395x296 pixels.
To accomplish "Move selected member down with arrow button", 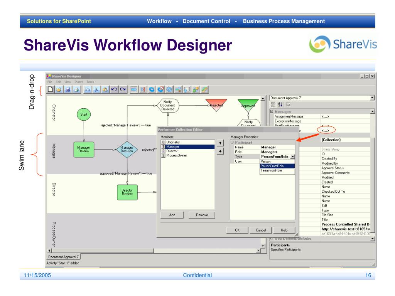I will 220,151.
